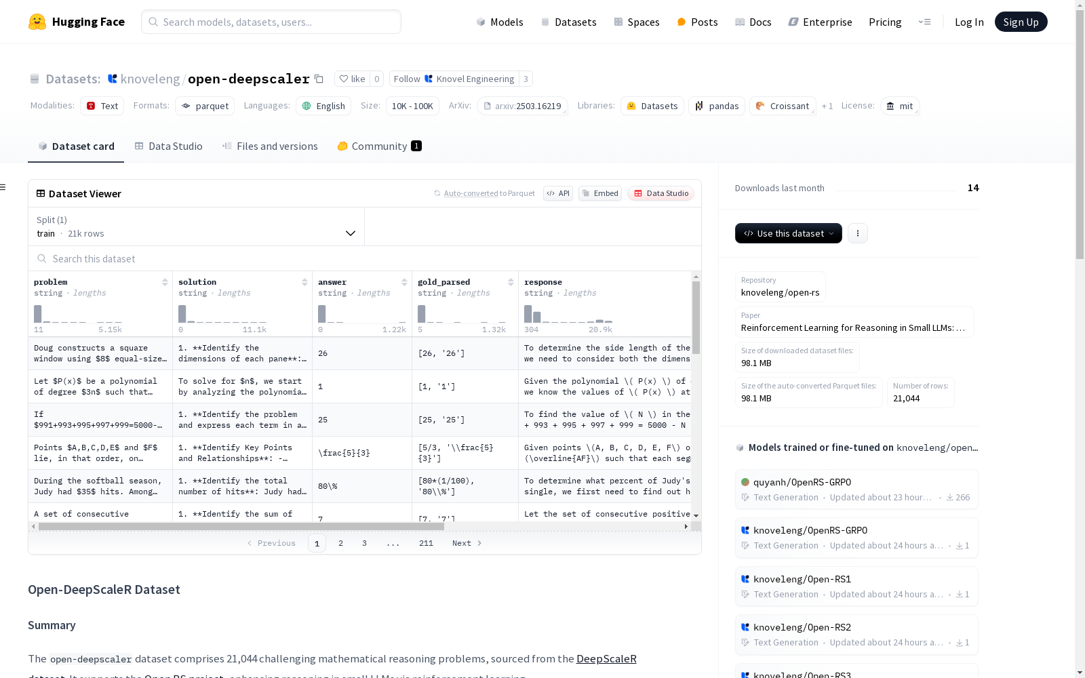This screenshot has height=678, width=1085.
Task: Copy the dataset name with the copy icon
Action: pos(319,79)
